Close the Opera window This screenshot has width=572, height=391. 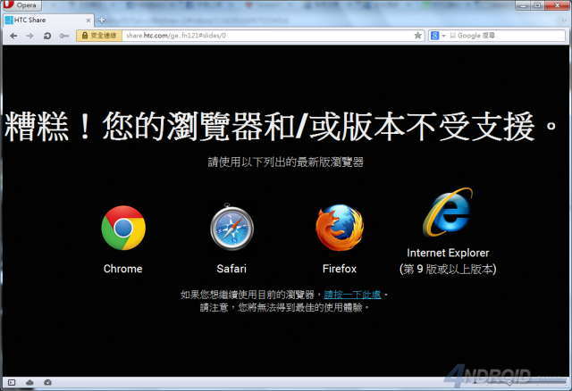[557, 5]
